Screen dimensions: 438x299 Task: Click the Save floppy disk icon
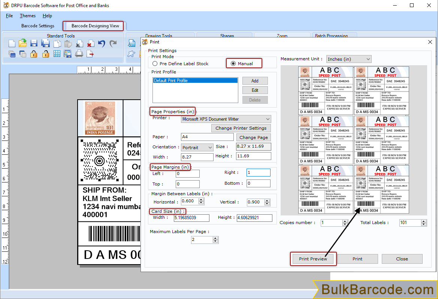tap(34, 43)
